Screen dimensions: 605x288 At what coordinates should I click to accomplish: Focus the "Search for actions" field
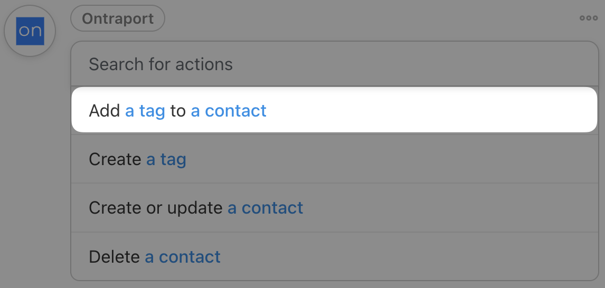334,64
